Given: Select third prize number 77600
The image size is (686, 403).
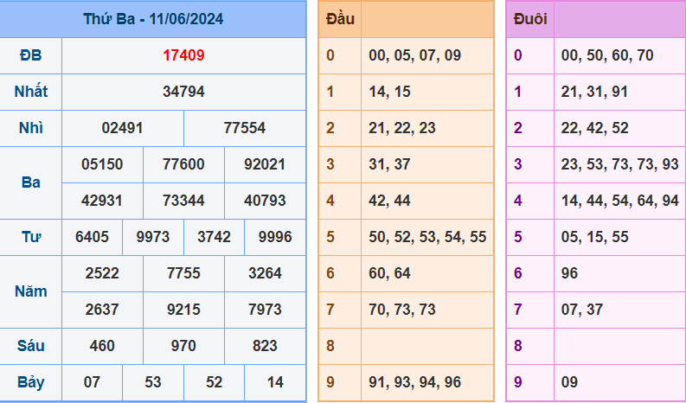Looking at the screenshot, I should (x=183, y=164).
